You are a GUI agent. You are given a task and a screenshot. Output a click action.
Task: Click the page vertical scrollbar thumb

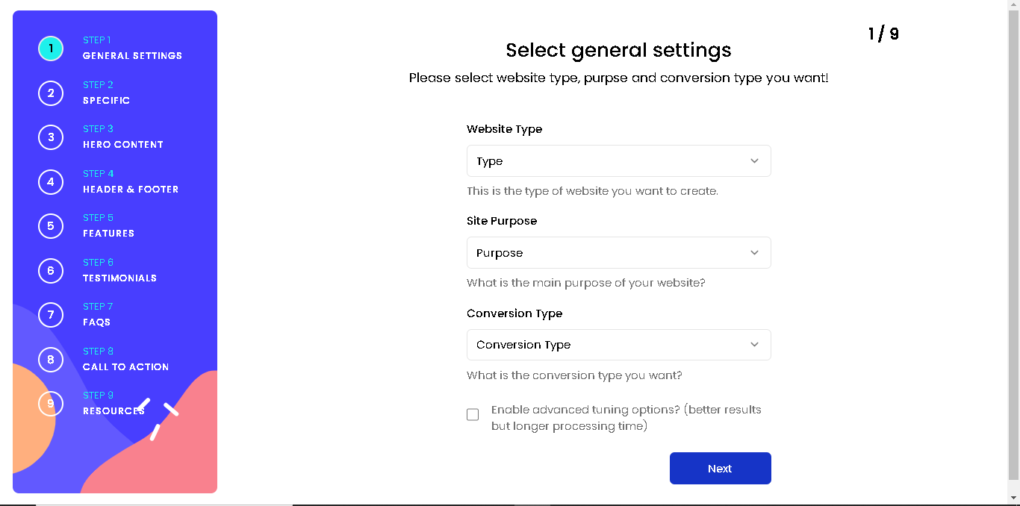pyautogui.click(x=1013, y=245)
